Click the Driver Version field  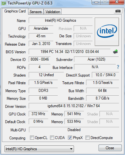click(x=74, y=106)
